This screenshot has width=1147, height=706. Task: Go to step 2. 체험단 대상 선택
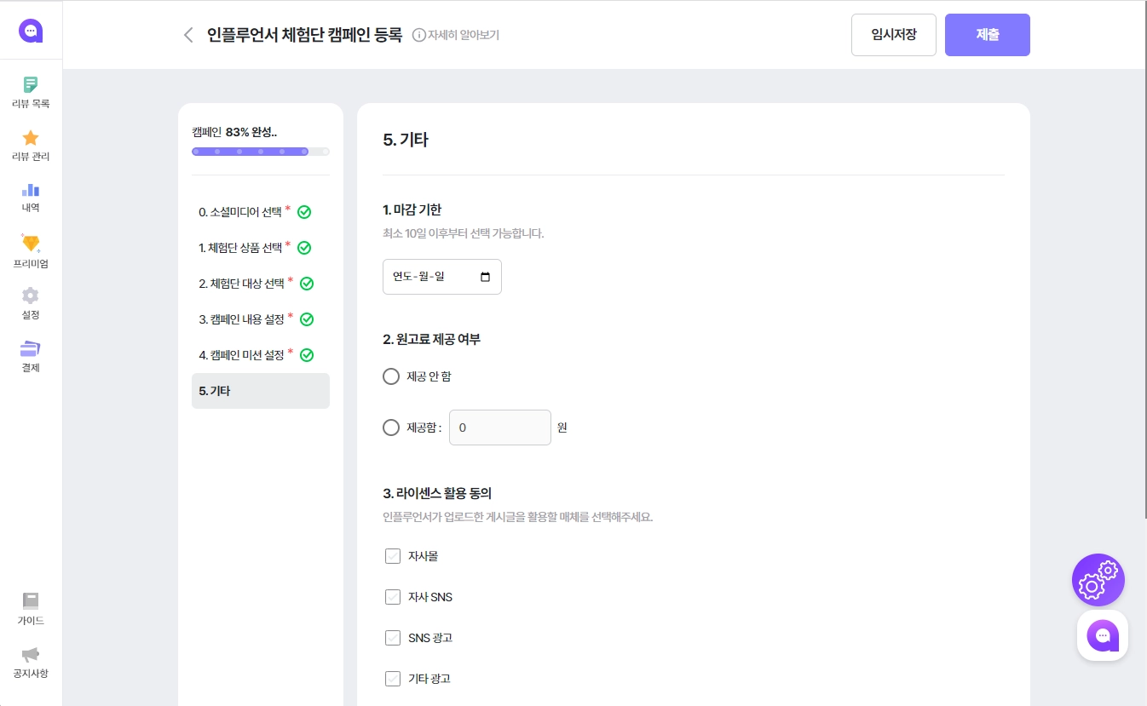point(261,284)
